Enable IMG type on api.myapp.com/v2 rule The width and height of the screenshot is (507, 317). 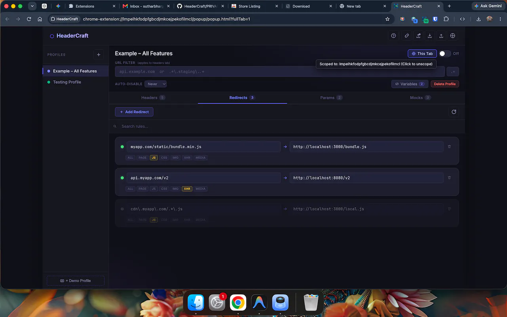coord(175,189)
